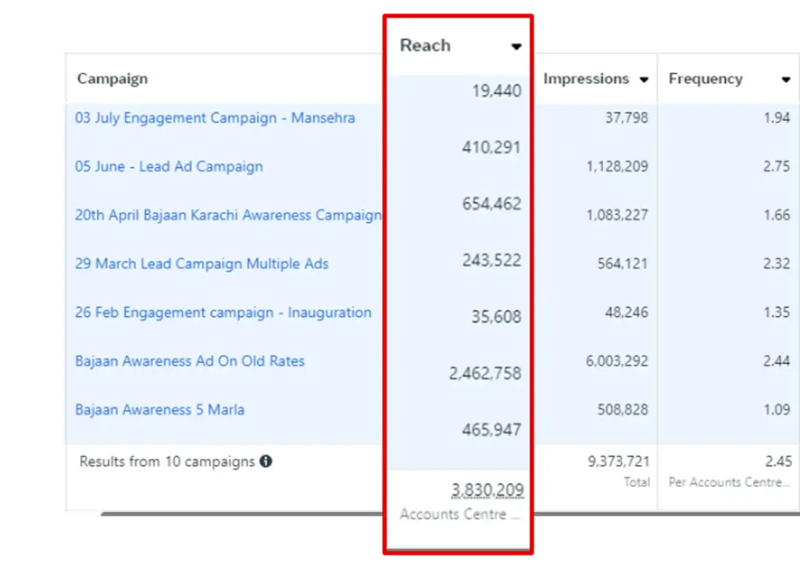Open Bajaan Awareness Ad On Old Rates

[x=190, y=361]
